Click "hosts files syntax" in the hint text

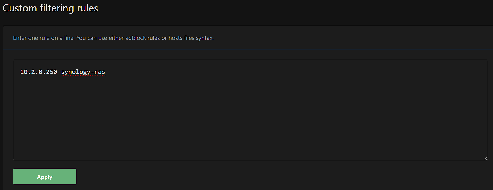(191, 38)
